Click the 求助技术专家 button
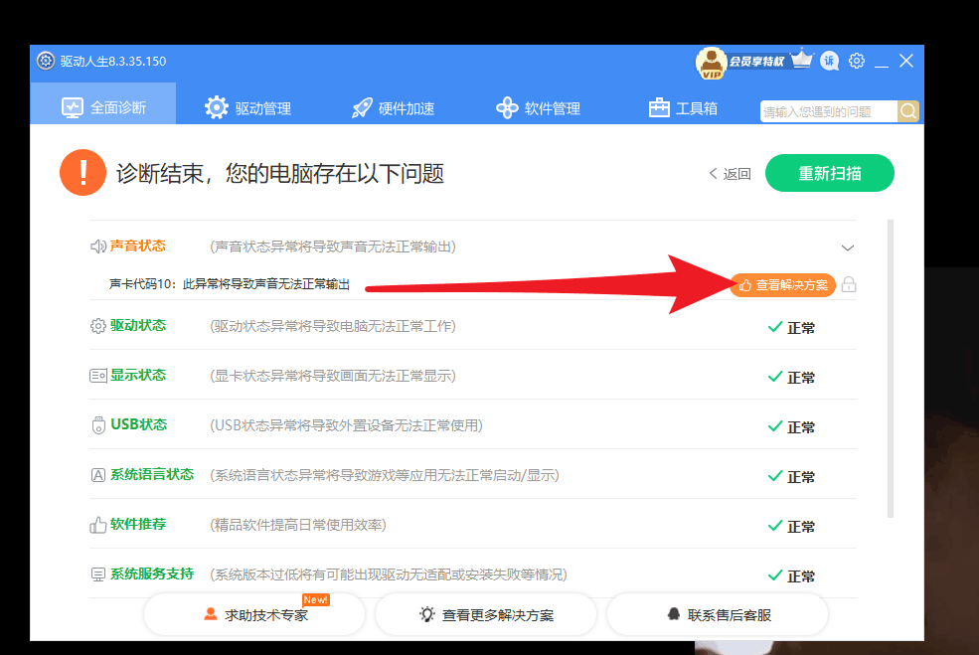 coord(254,614)
